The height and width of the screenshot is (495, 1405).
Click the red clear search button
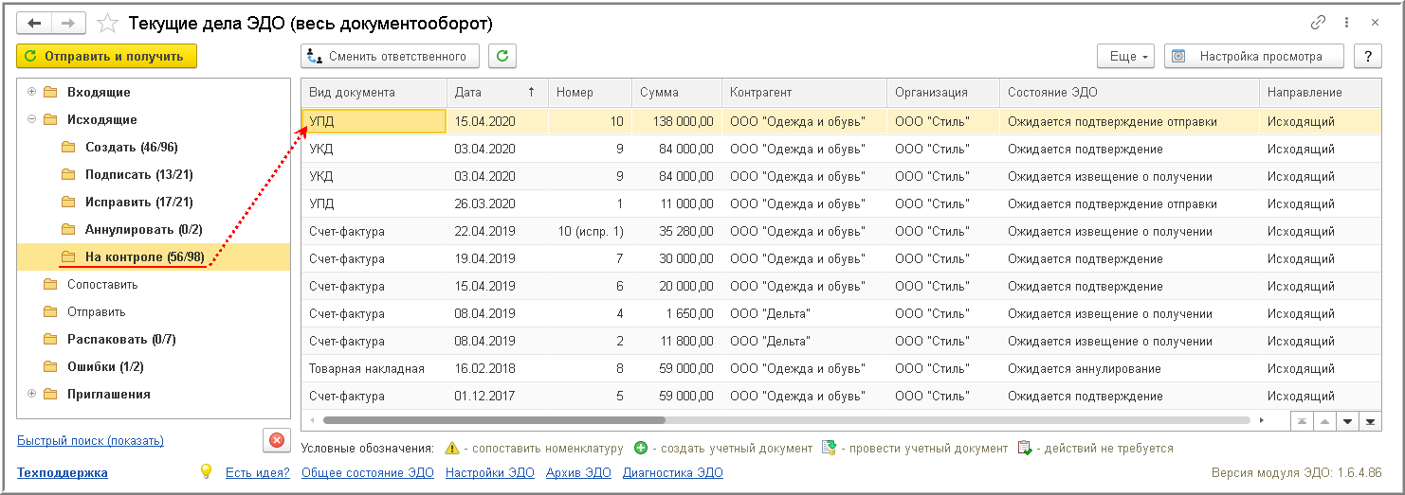(x=276, y=440)
